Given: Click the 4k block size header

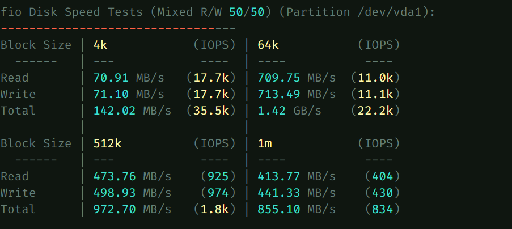Looking at the screenshot, I should coord(100,45).
